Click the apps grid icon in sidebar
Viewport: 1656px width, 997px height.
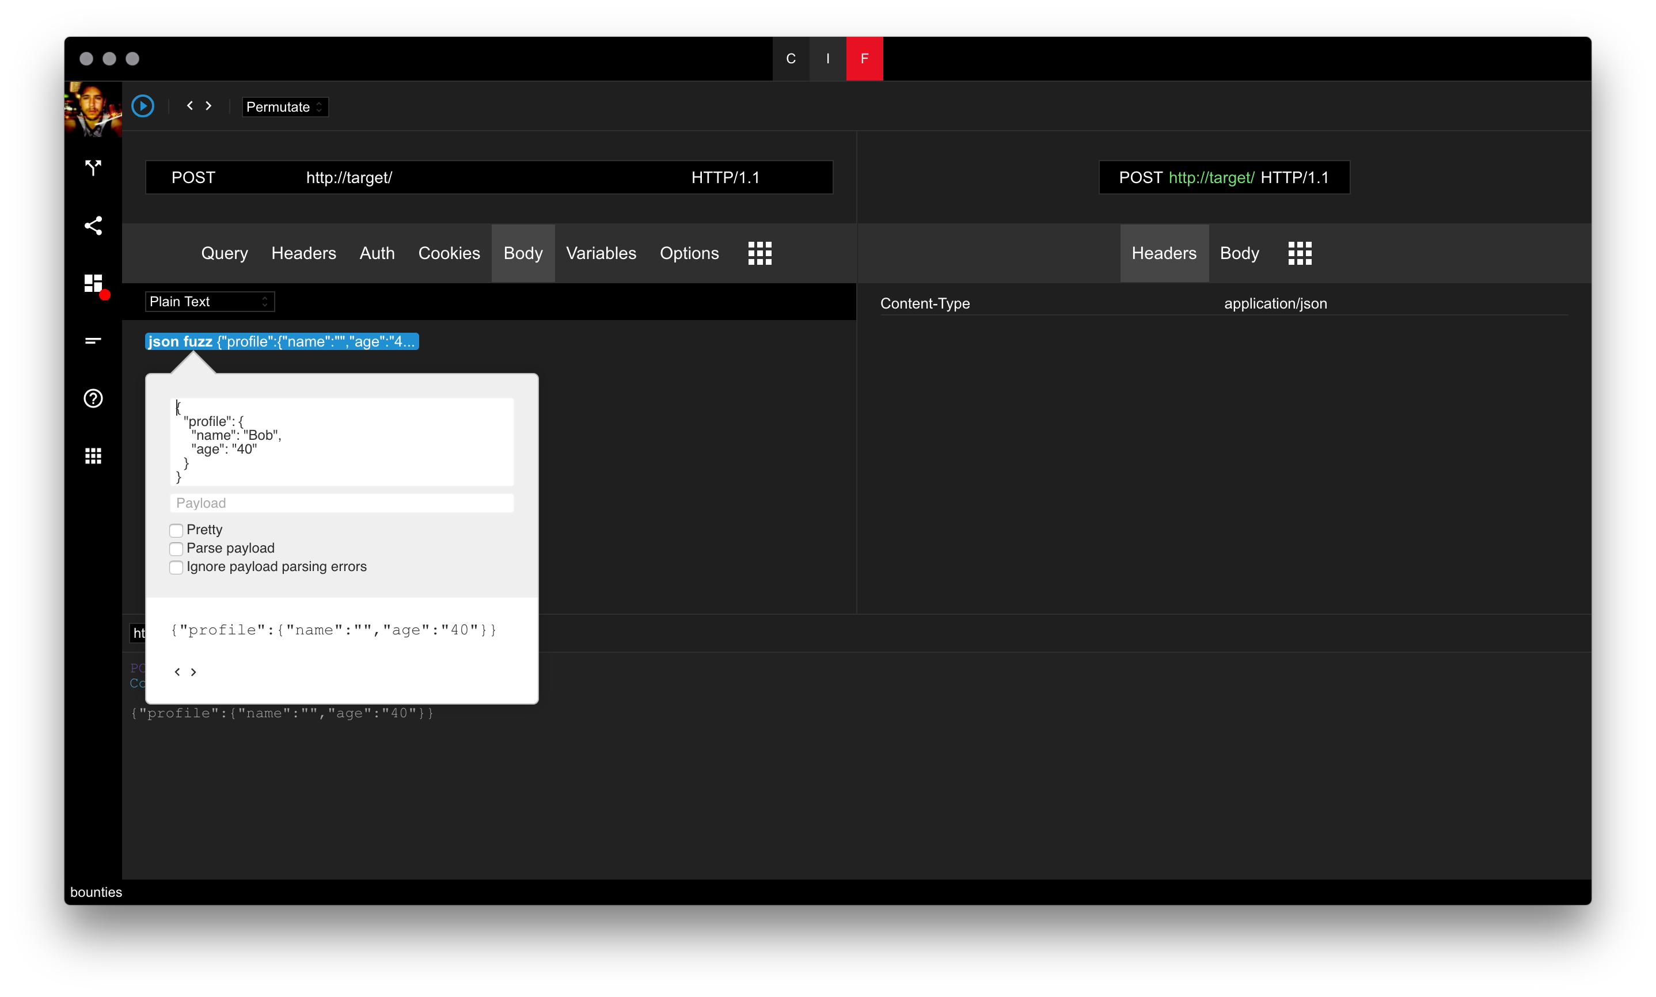[93, 456]
